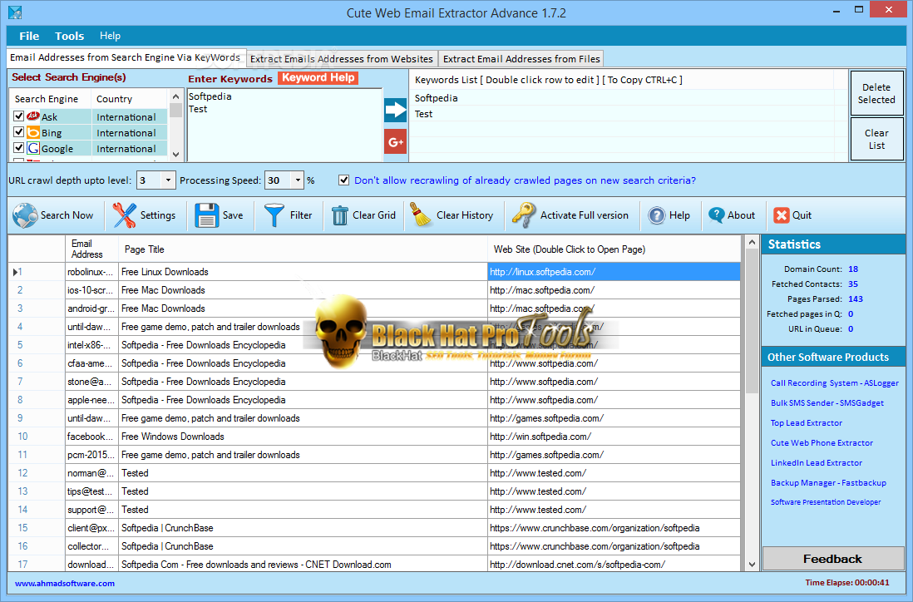Click the Web Site column header

[x=614, y=249]
